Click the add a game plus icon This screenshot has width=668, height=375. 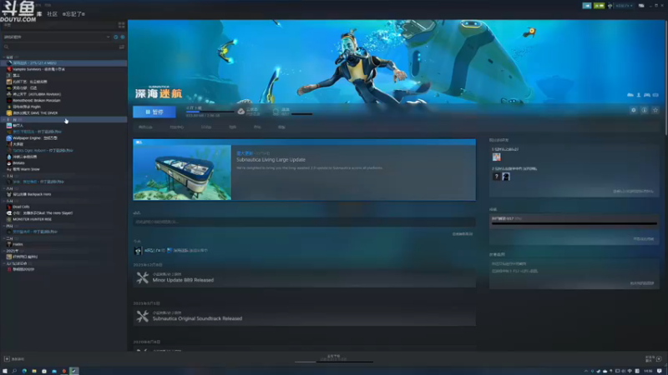point(7,359)
